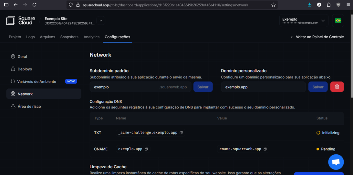This screenshot has width=353, height=175.
Task: Click the browser forward arrow
Action: coord(25,5)
